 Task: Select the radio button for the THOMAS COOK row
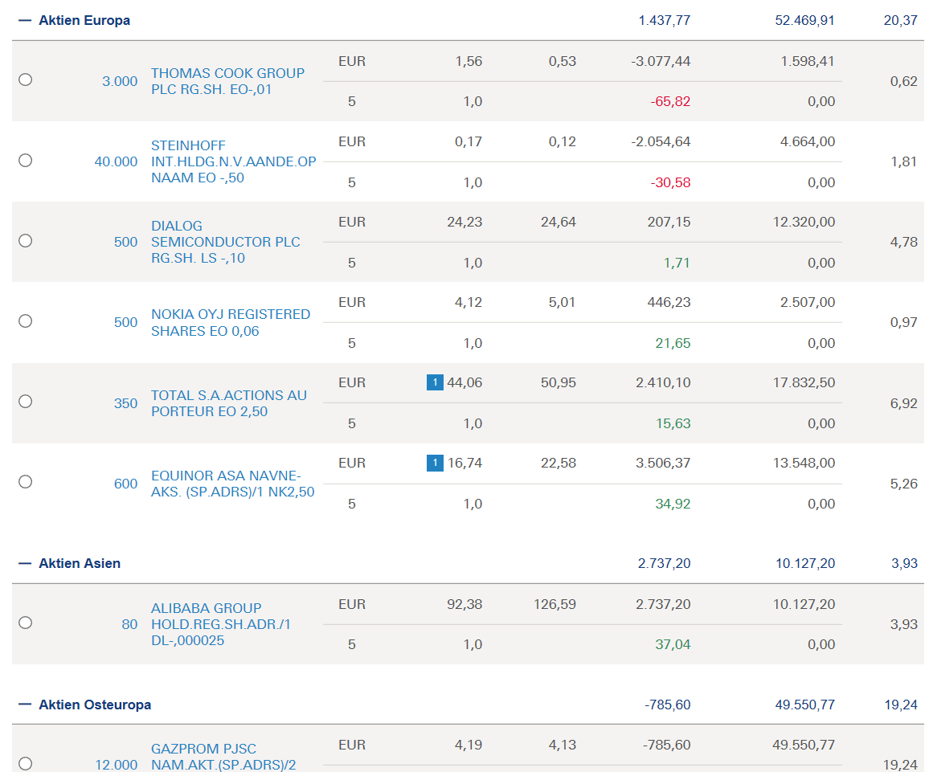[25, 80]
